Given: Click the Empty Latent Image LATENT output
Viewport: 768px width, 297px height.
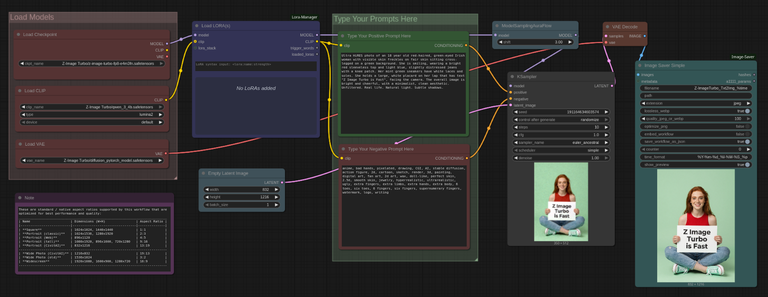Looking at the screenshot, I should pos(282,182).
